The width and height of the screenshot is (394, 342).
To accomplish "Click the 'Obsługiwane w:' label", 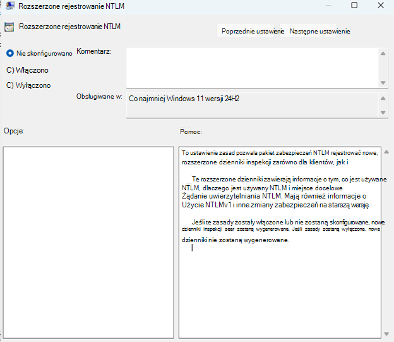I will coord(99,96).
